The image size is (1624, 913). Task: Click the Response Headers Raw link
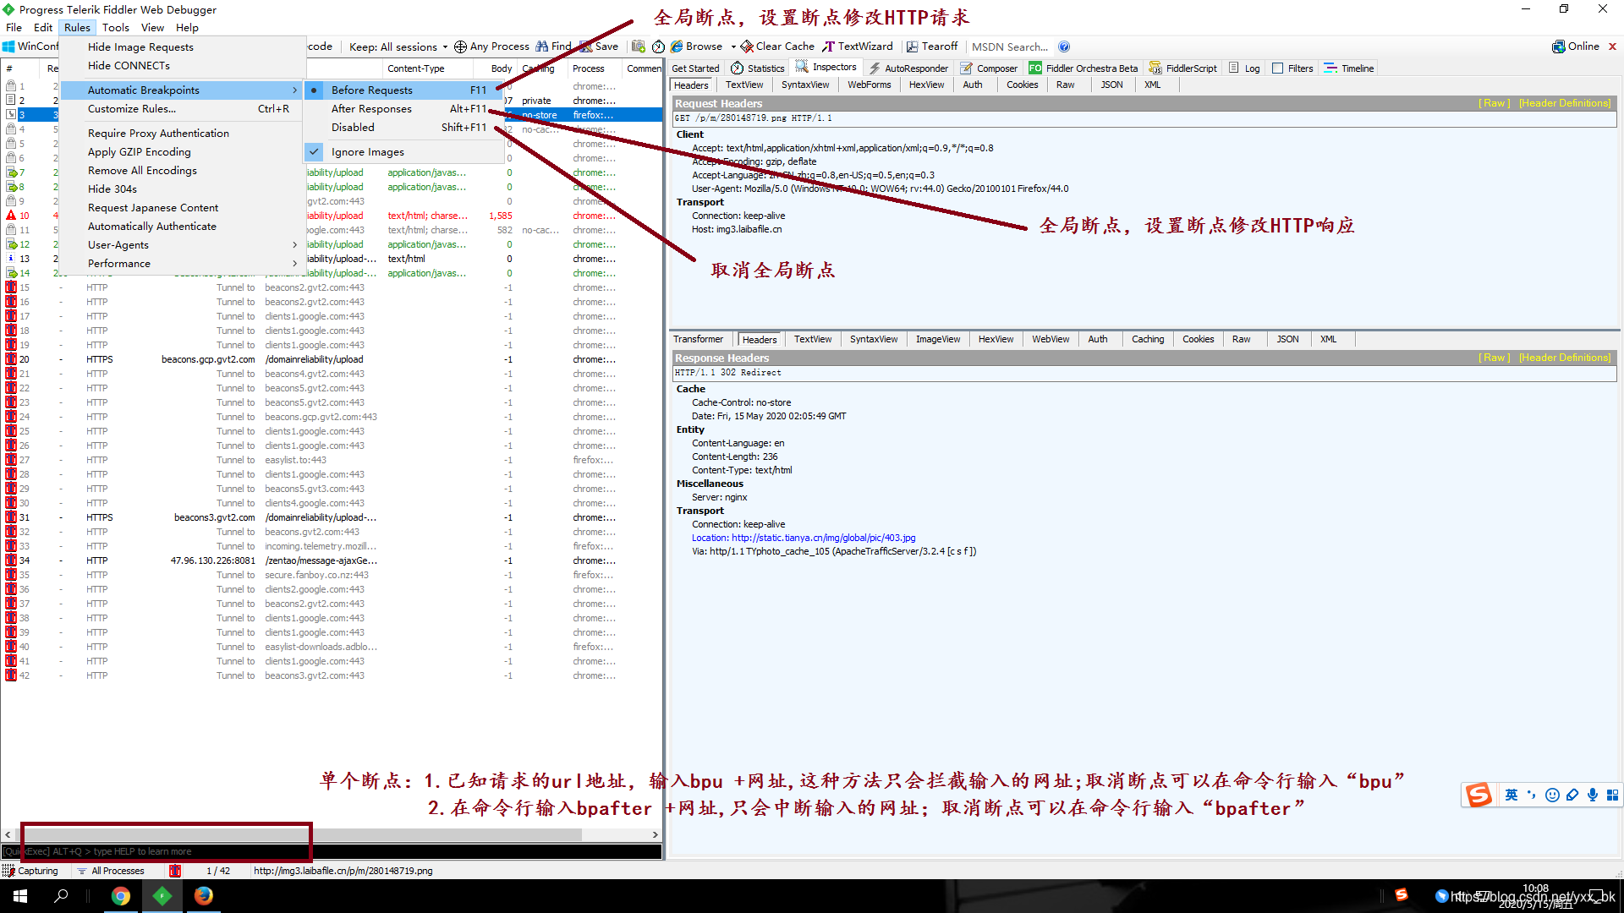(1495, 358)
